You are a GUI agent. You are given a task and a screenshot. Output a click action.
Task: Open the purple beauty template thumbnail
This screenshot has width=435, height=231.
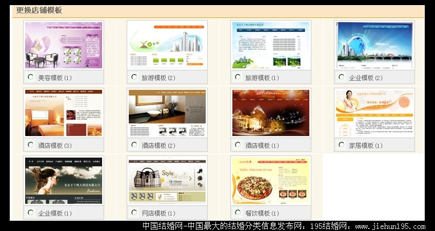[x=64, y=45]
